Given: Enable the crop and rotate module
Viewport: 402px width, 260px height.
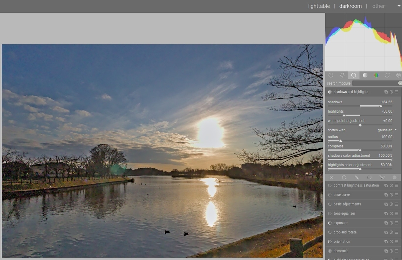Looking at the screenshot, I should pos(330,232).
